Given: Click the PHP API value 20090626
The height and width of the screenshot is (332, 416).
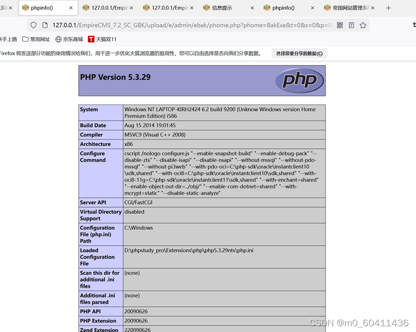Looking at the screenshot, I should coord(136,312).
